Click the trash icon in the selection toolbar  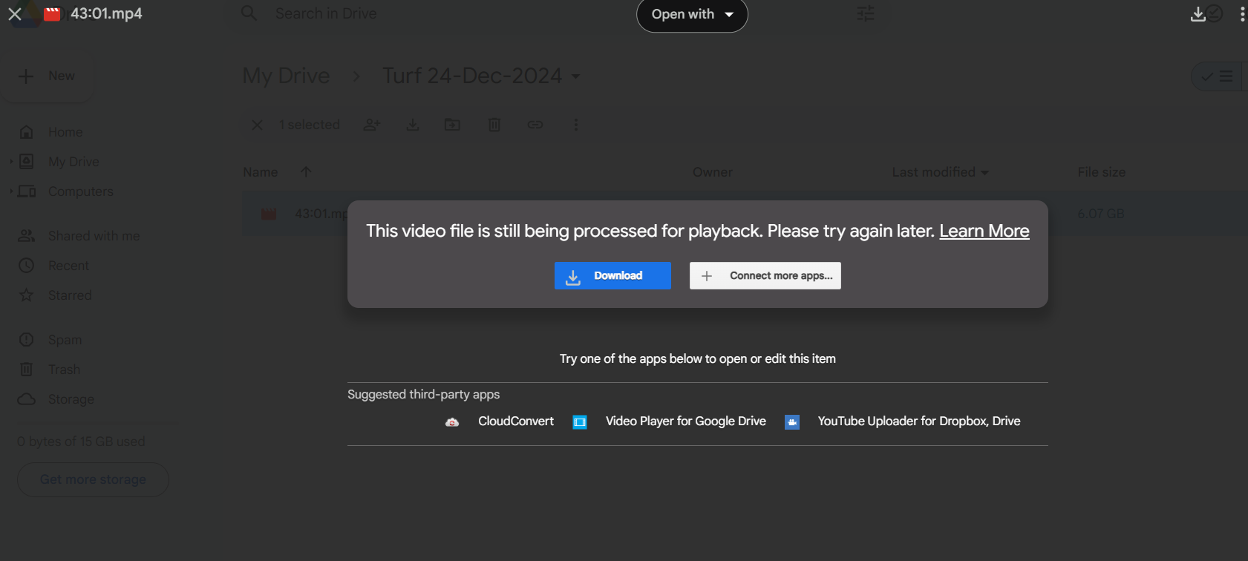coord(494,125)
